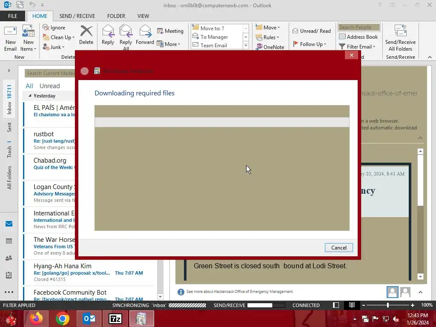Open the Rules dropdown
The width and height of the screenshot is (436, 327).
tap(267, 37)
